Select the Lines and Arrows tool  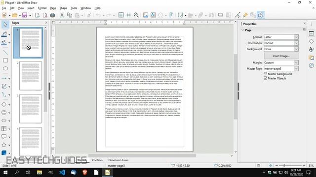4,78
